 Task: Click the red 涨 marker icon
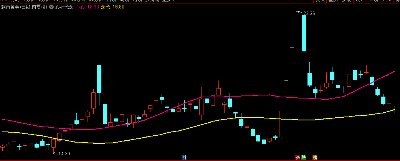tap(298, 158)
